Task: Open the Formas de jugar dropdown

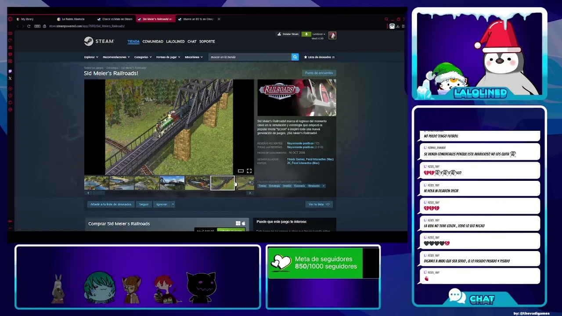Action: (168, 57)
